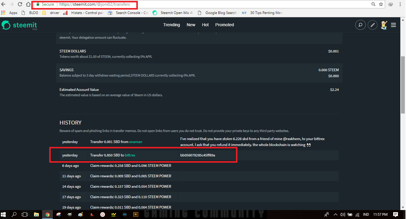Viewport: 406px width, 219px height.
Task: Open Windows taskbar search
Action: [x=14, y=214]
